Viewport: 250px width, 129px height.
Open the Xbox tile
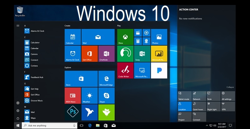tap(125, 37)
